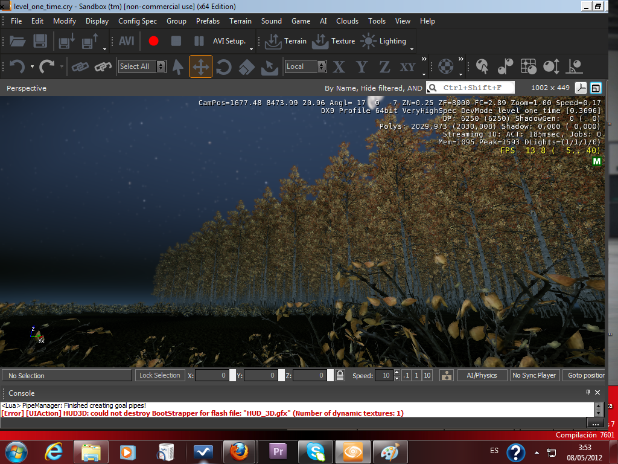Screen dimensions: 618x464
Task: Click the X coordinate field
Action: click(212, 375)
